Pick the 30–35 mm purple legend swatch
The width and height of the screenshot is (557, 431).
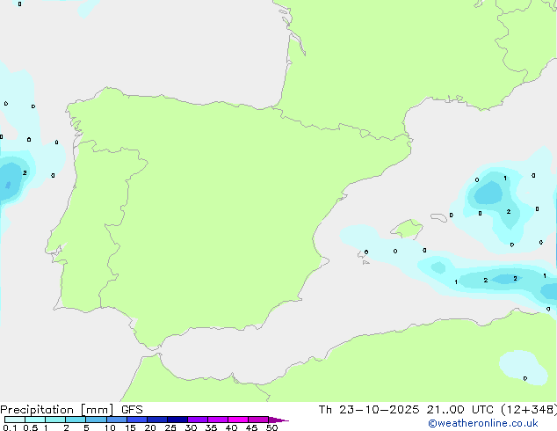click(x=198, y=420)
